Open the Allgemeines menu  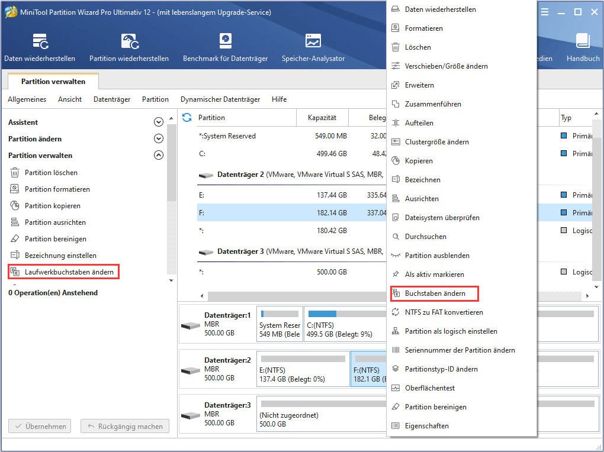27,99
